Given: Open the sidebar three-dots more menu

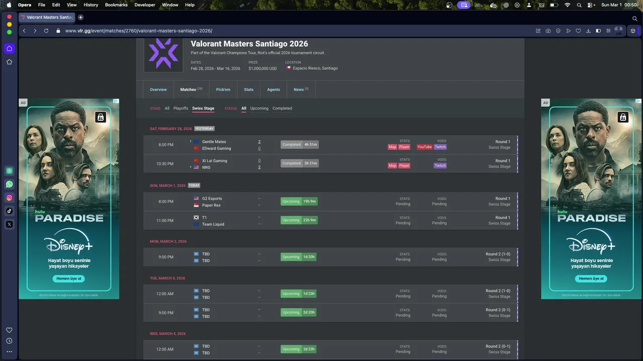Looking at the screenshot, I should coord(9,351).
